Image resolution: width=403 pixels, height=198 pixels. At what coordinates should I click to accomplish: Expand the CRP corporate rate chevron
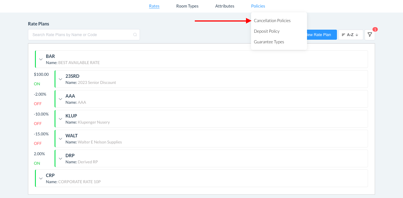[41, 178]
